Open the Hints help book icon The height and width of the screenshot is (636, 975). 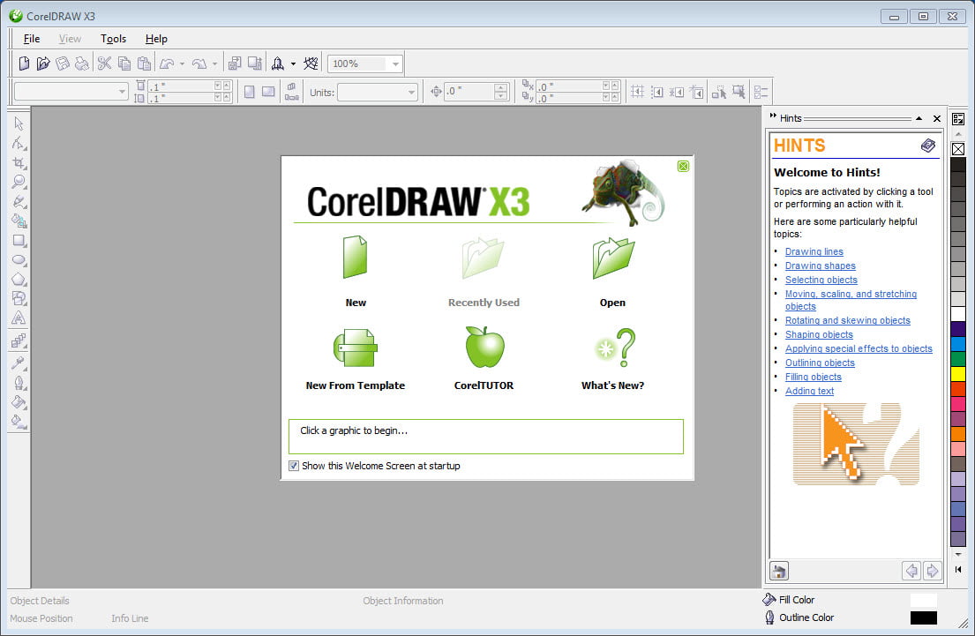(x=927, y=146)
